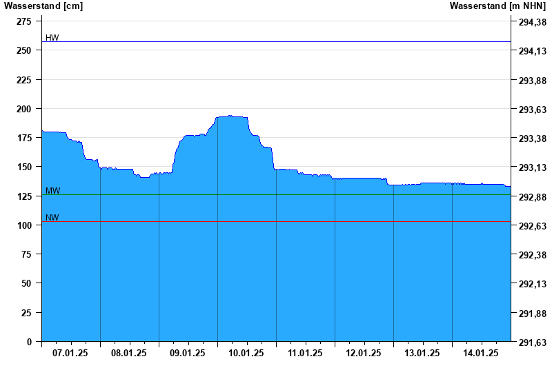Click the 08.01.25 date label
552x379 pixels.
click(129, 353)
